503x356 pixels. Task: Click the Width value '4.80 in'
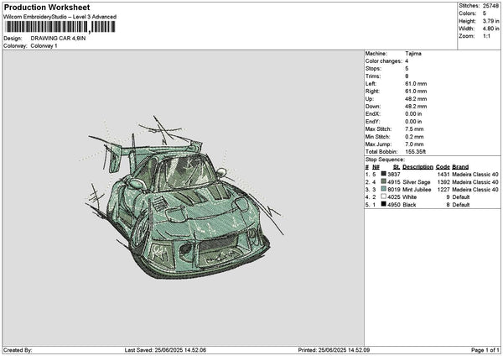click(x=491, y=29)
